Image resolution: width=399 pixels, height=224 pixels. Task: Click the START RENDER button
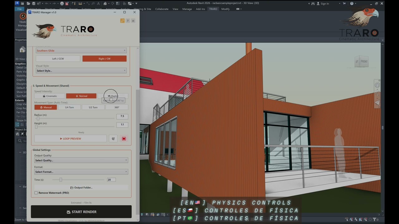click(x=81, y=212)
